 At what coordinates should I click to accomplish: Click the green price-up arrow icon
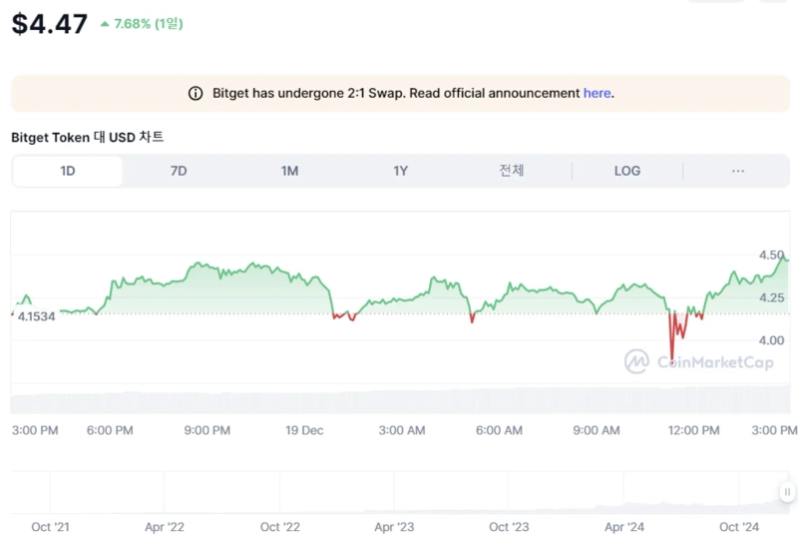105,23
